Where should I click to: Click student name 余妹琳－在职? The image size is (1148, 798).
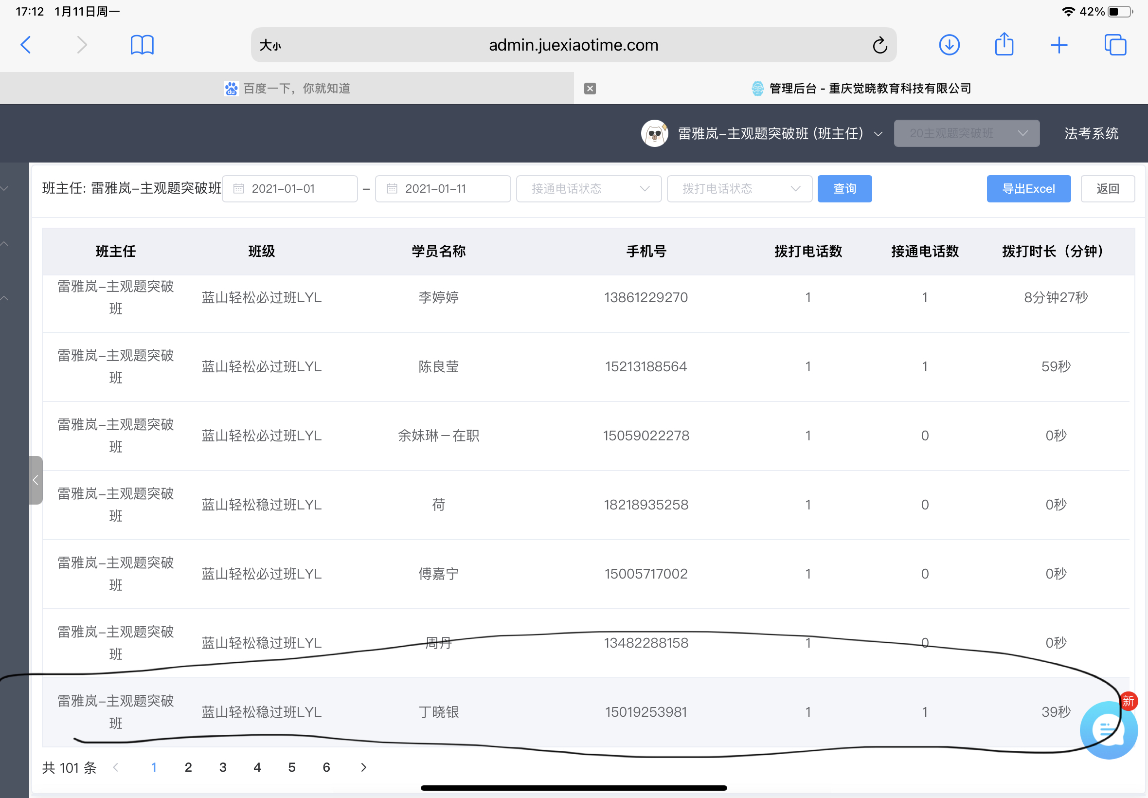(x=438, y=435)
